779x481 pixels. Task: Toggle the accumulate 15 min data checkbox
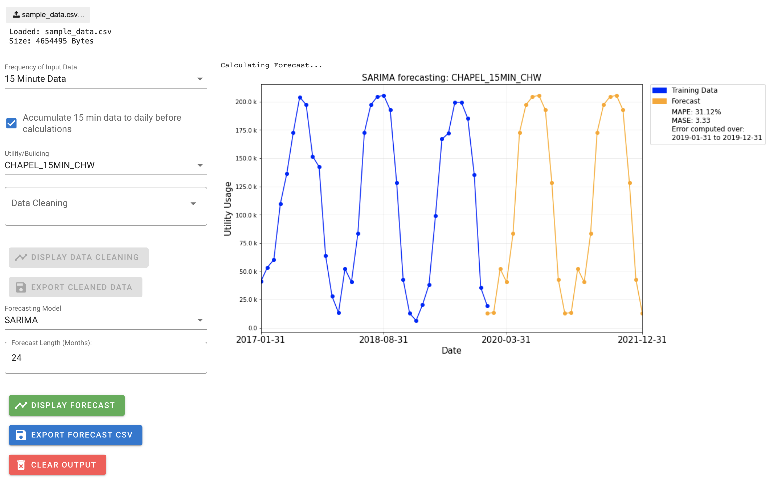(x=11, y=123)
